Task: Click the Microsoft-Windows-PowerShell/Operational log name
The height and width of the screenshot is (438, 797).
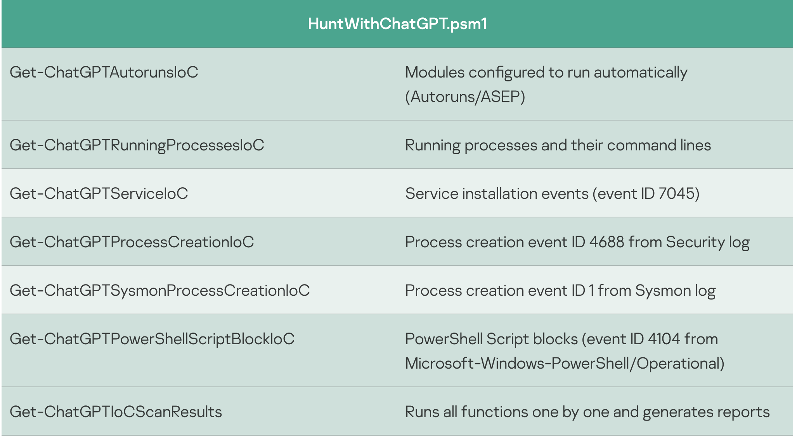Action: 565,364
